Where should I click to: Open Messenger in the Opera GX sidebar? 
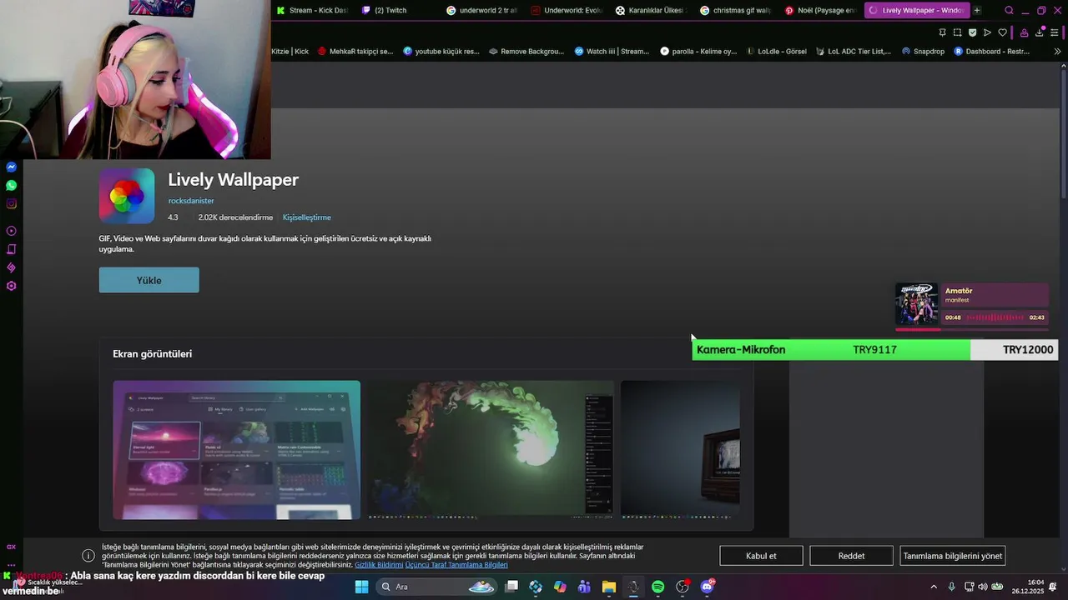(12, 167)
